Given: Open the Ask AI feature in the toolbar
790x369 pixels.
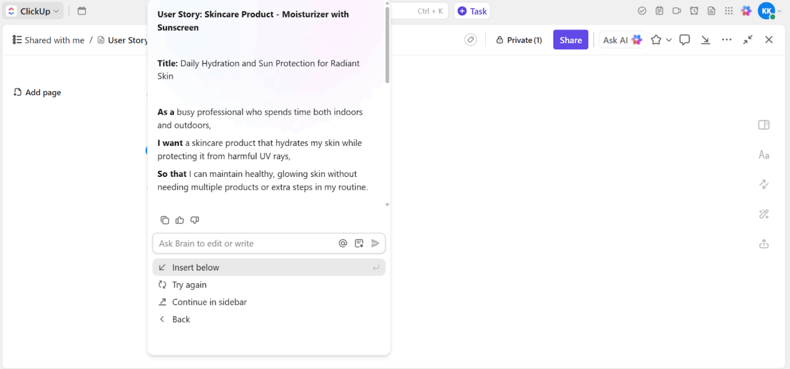Looking at the screenshot, I should (x=622, y=39).
